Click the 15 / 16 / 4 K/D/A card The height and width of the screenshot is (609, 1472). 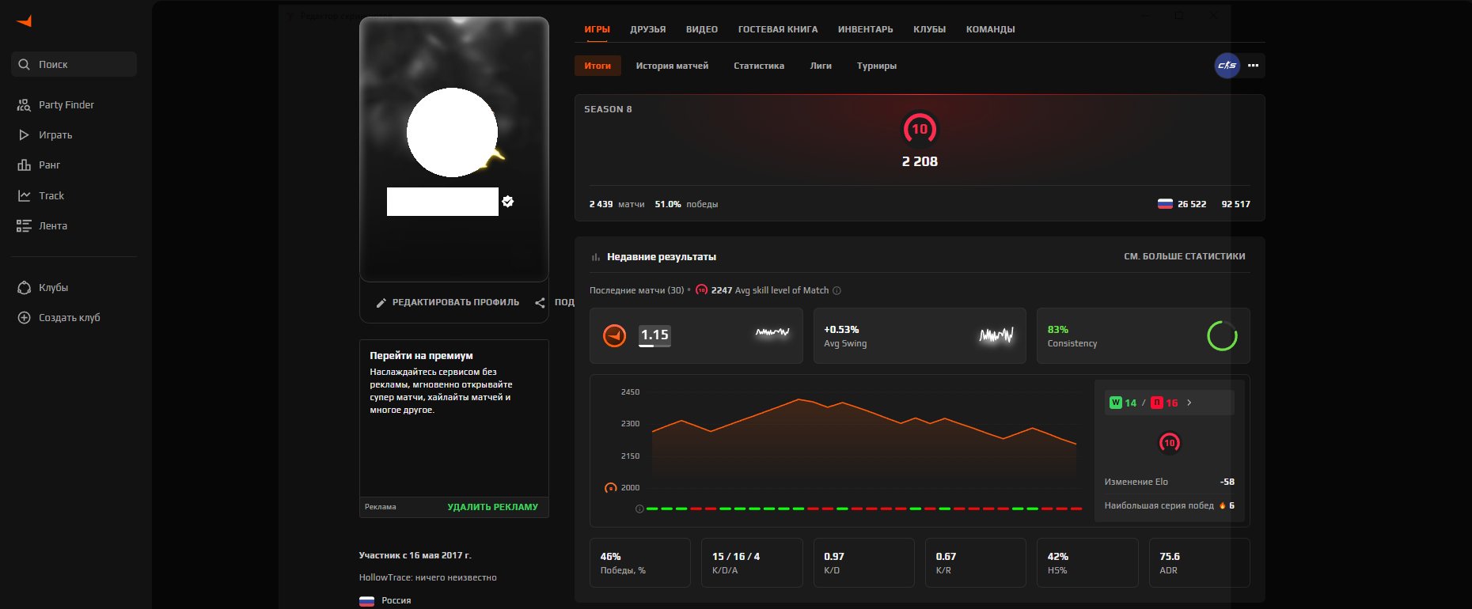[x=752, y=563]
